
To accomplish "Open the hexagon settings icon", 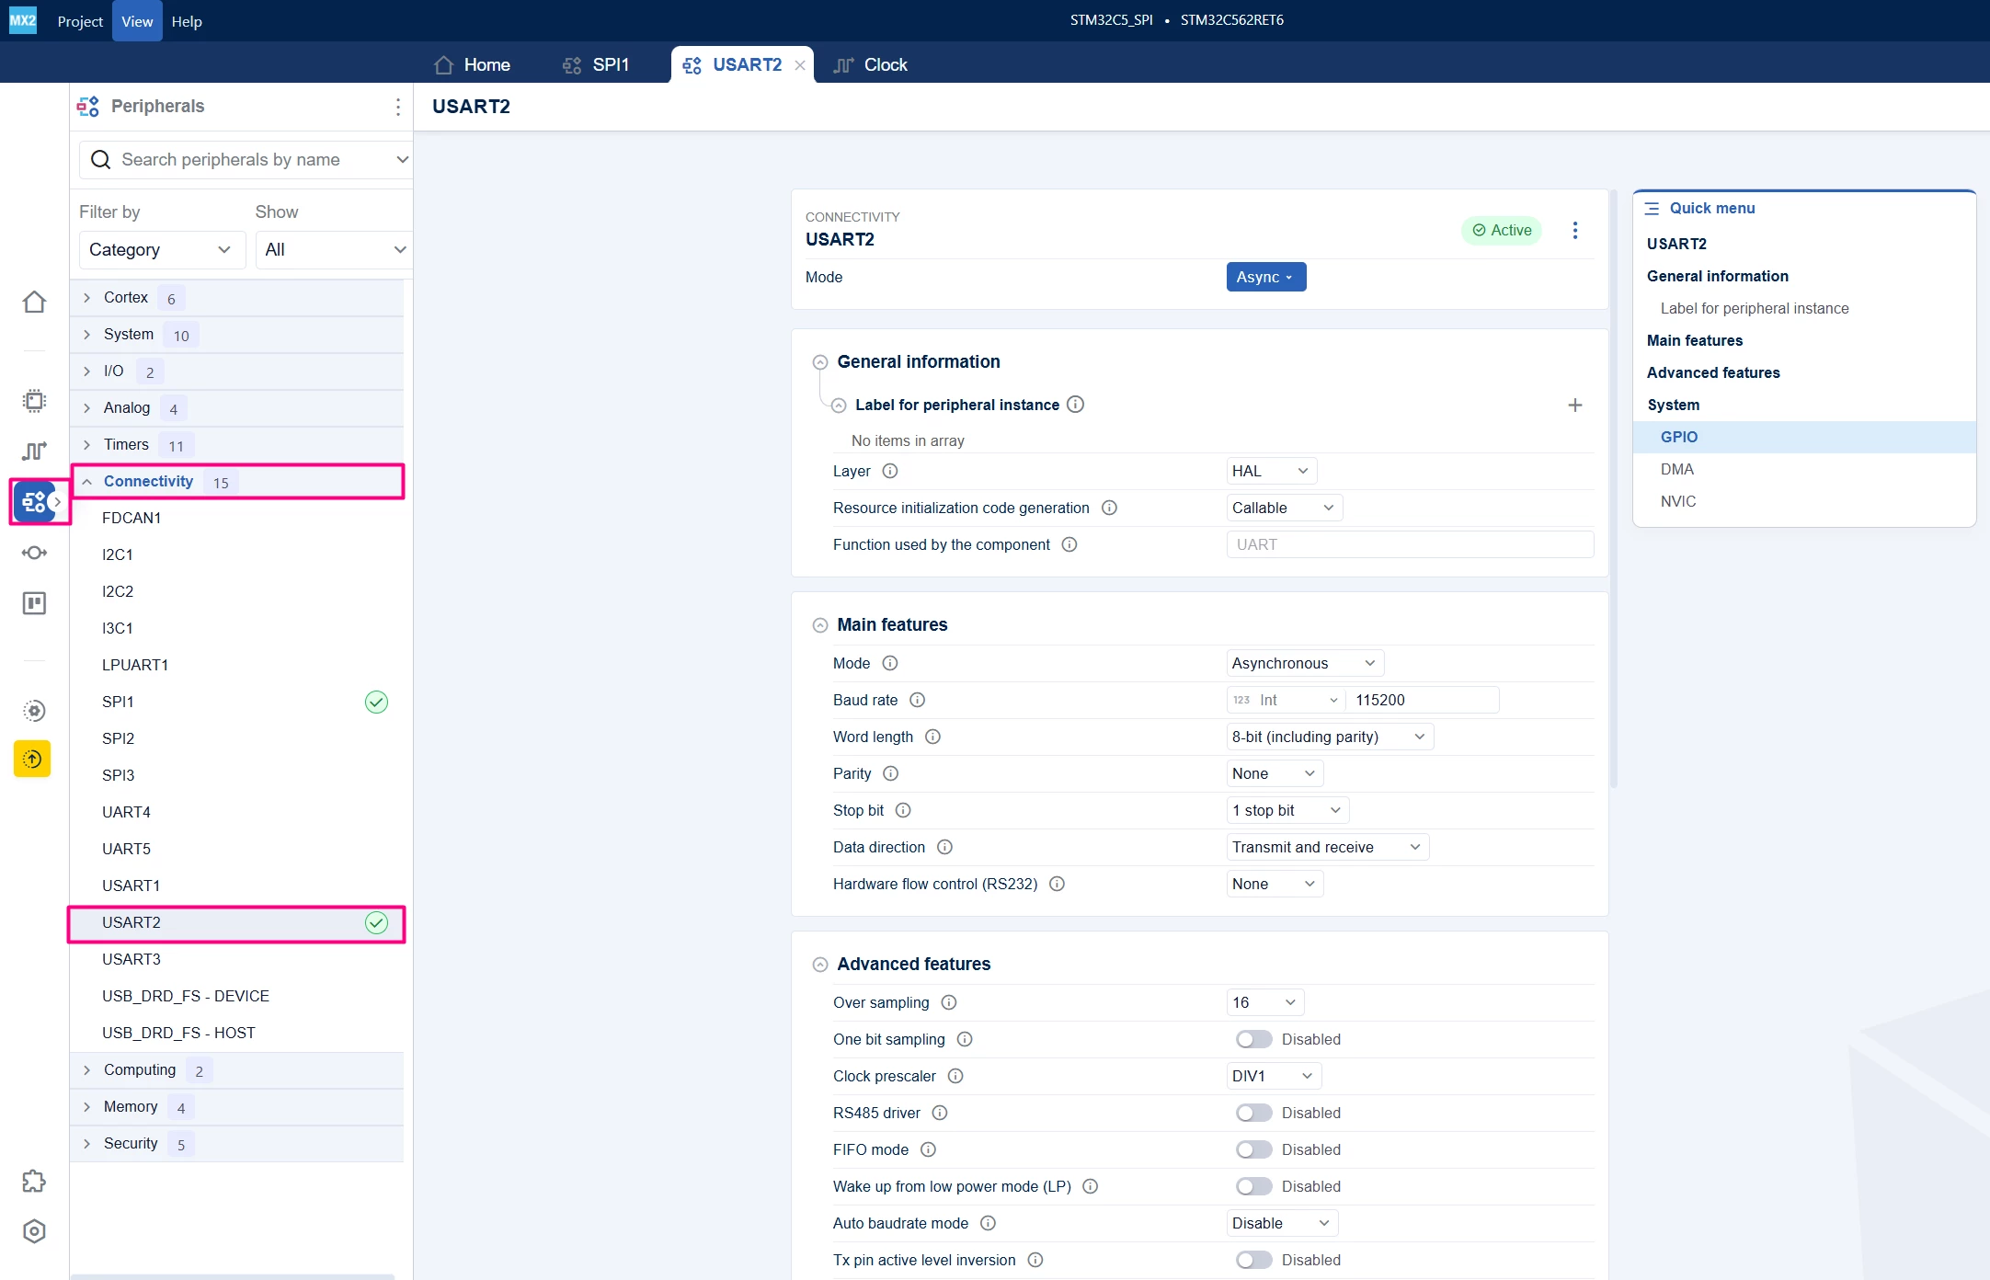I will point(34,1231).
